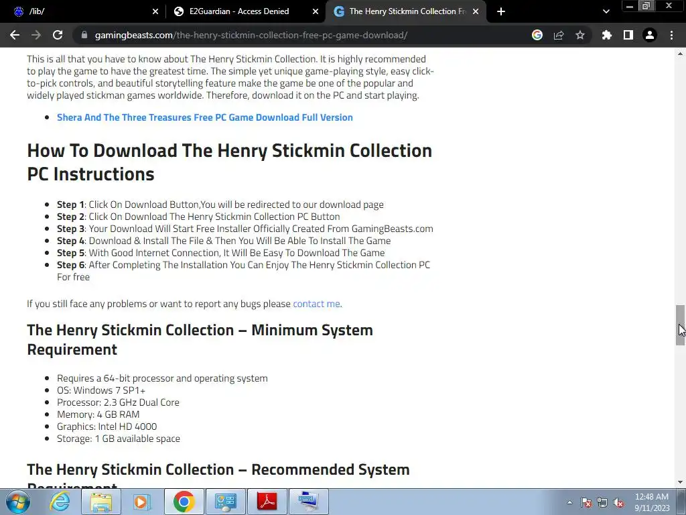Click 'Memory: 4 GB RAM' text
Image resolution: width=686 pixels, height=515 pixels.
tap(98, 414)
